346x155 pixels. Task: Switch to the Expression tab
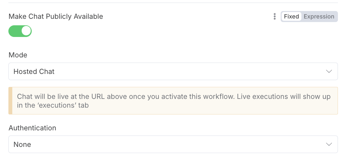319,17
